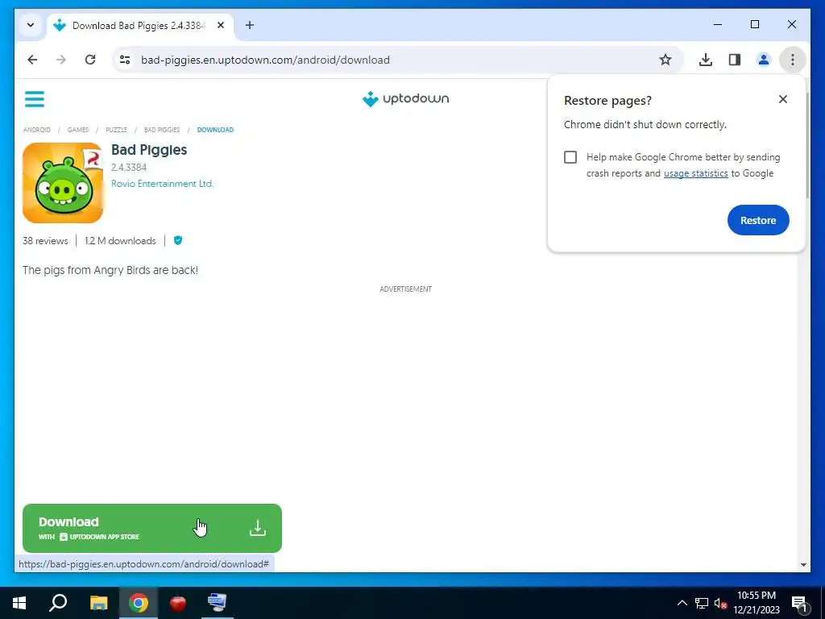Open Chrome downloads icon
Image resolution: width=825 pixels, height=619 pixels.
click(x=706, y=60)
